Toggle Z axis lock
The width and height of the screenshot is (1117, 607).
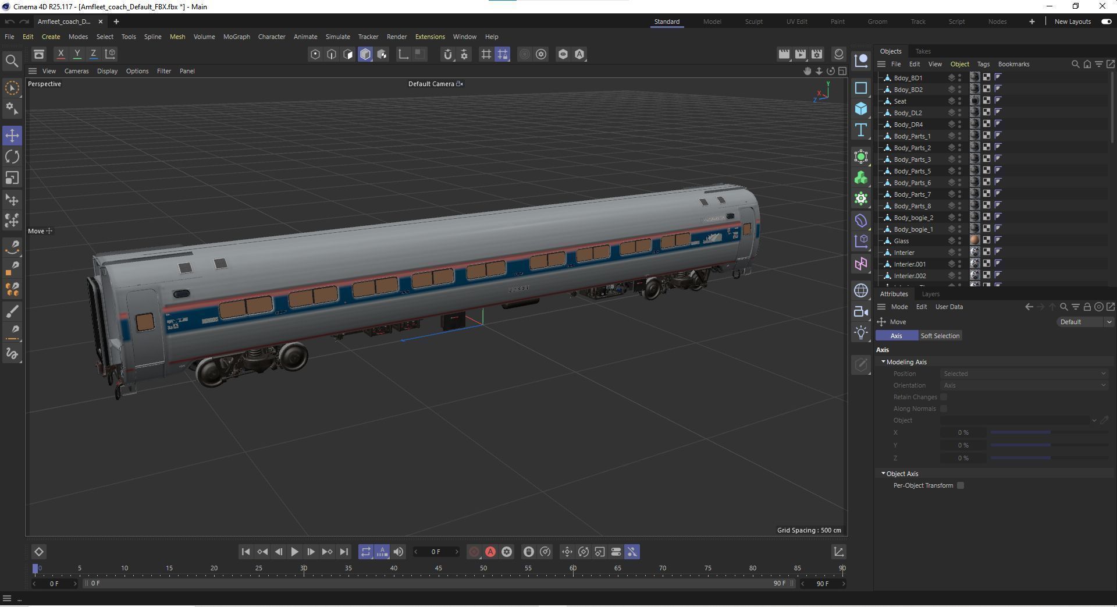93,54
